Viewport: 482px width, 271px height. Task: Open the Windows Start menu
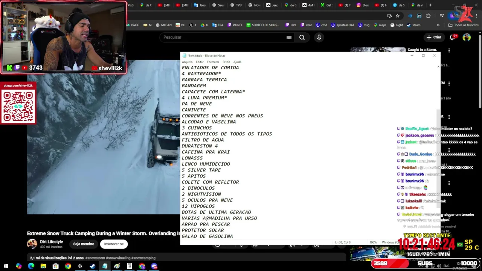6,266
